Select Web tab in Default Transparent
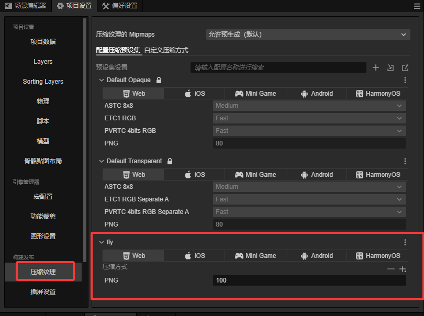 [x=133, y=175]
